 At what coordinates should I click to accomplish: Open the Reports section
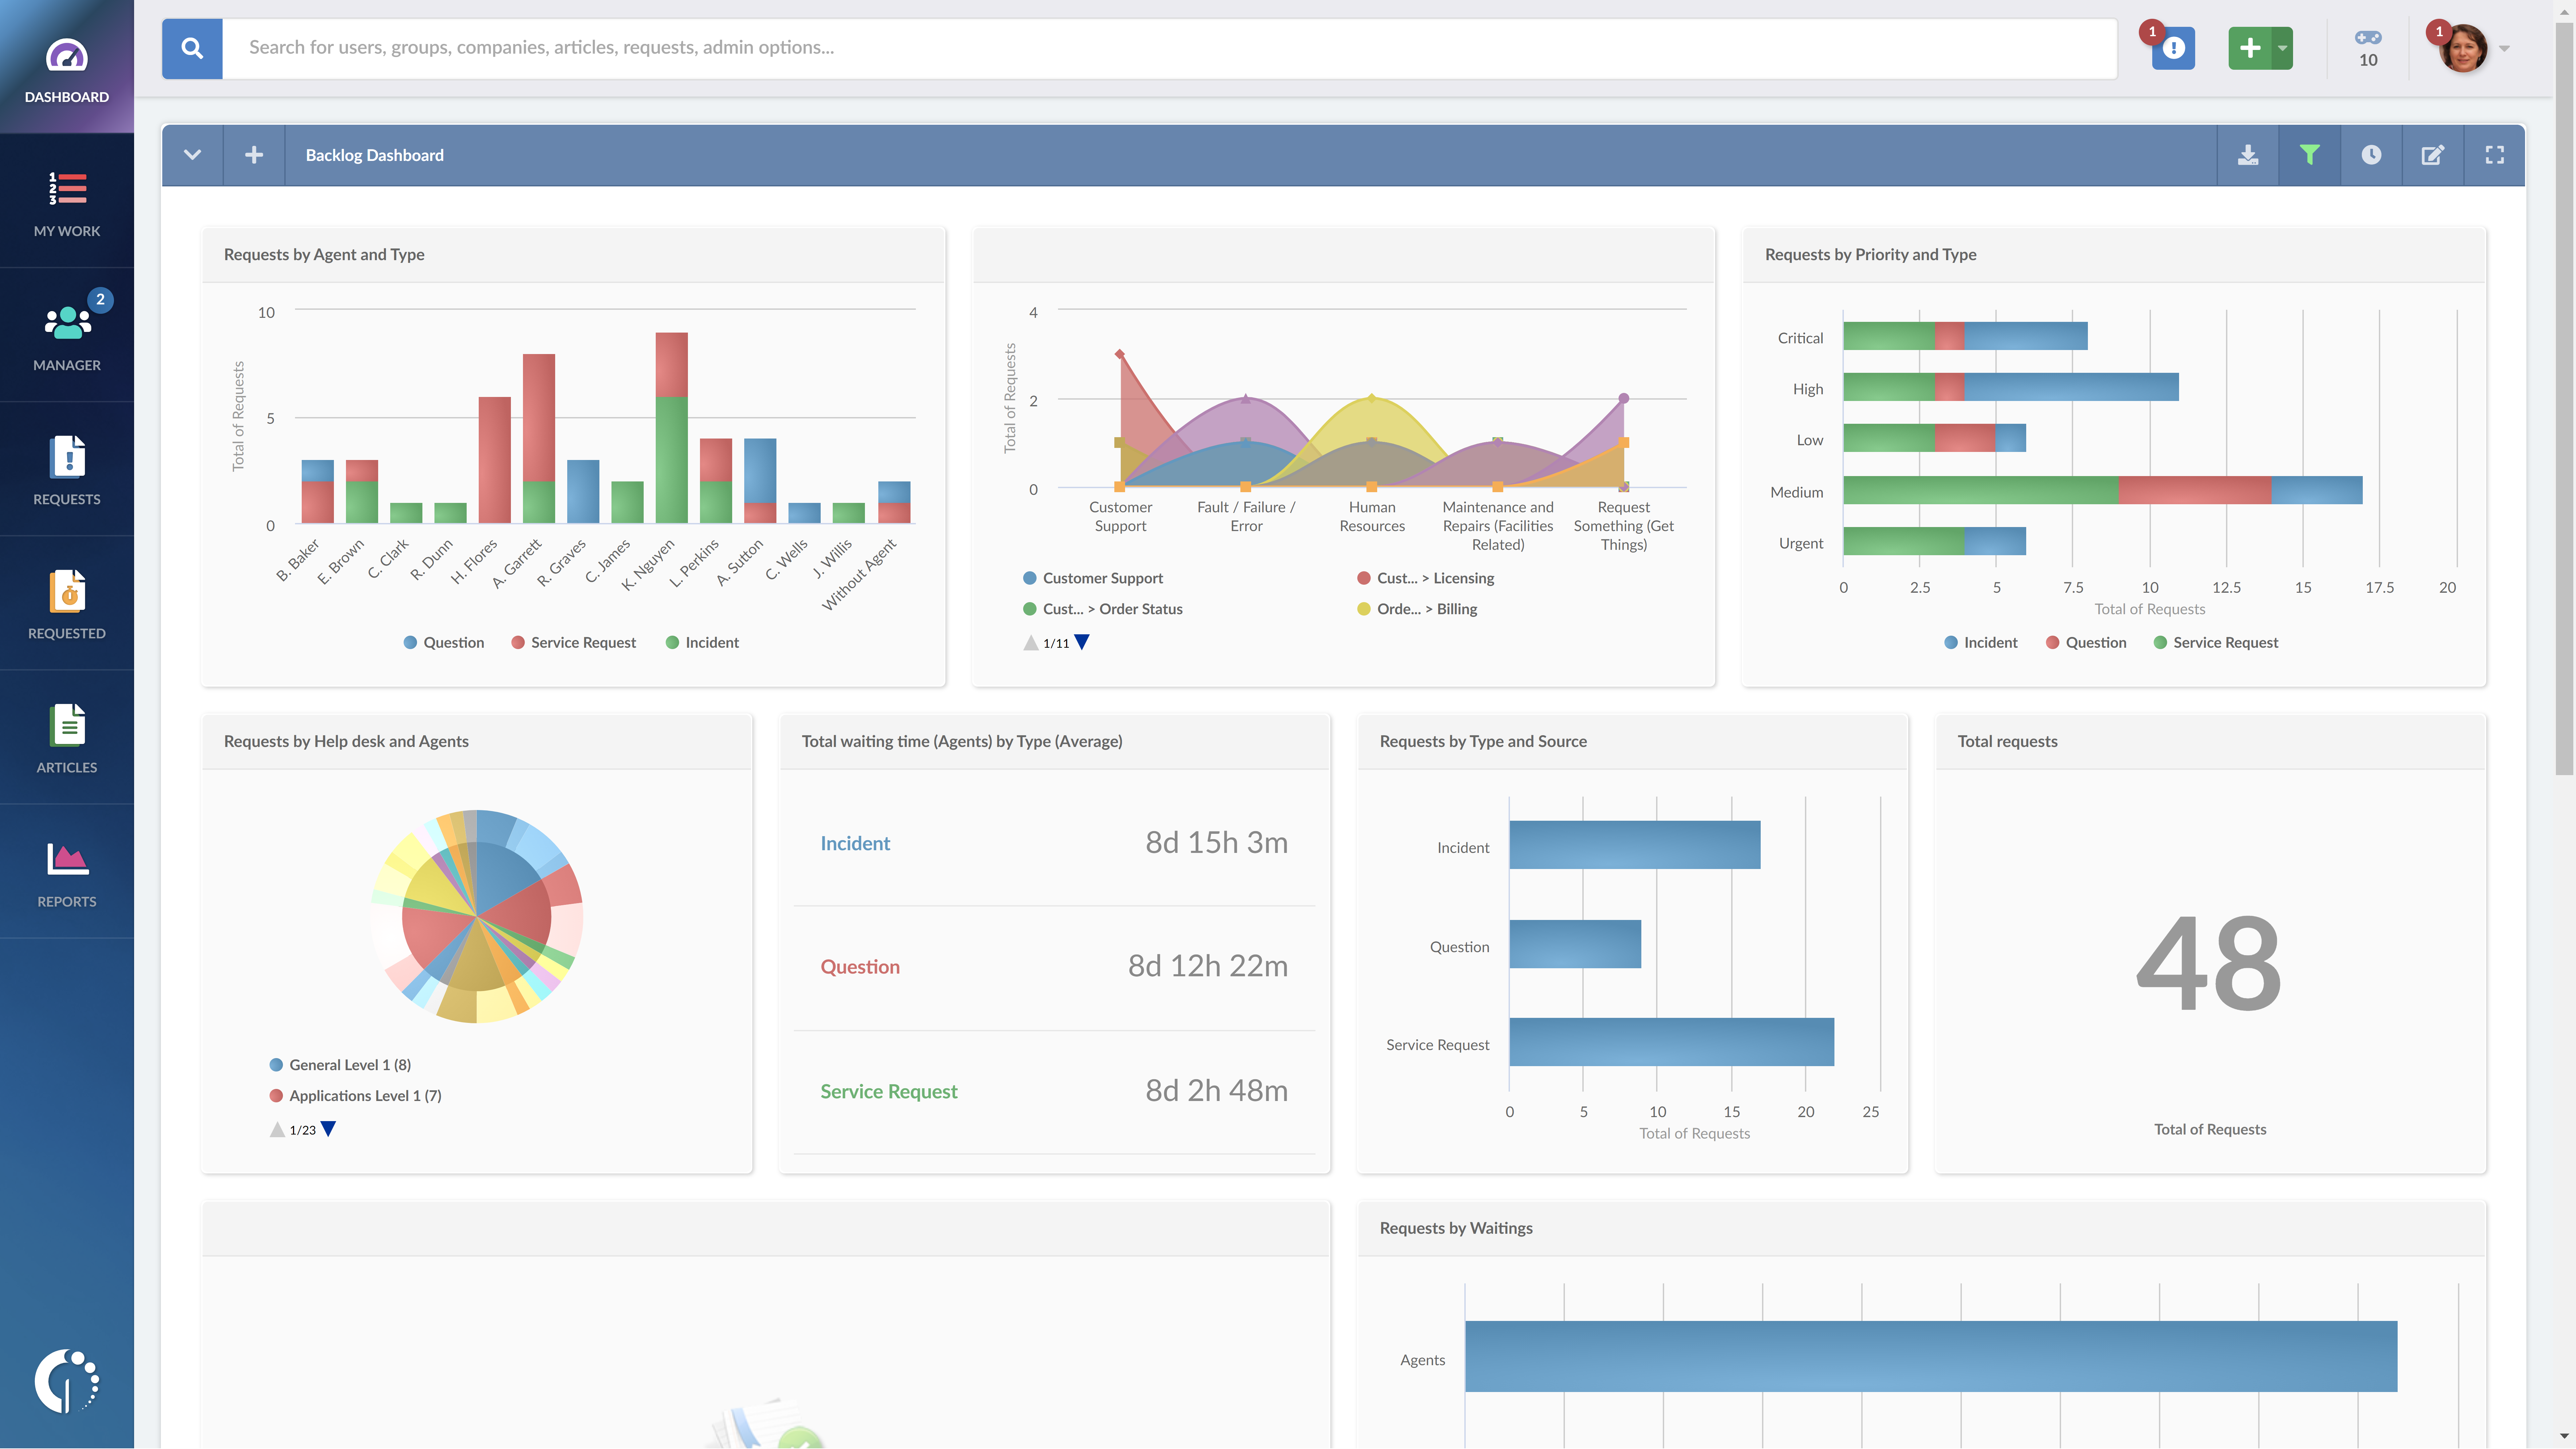point(67,871)
